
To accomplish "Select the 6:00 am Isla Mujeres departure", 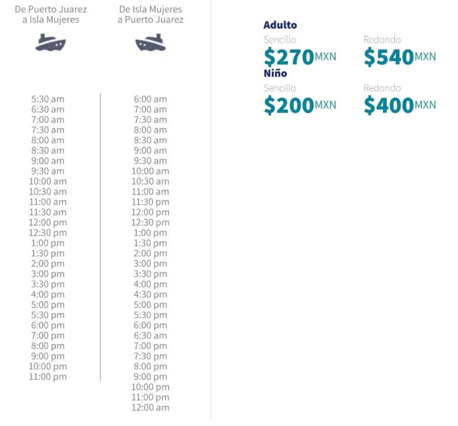I will (150, 99).
